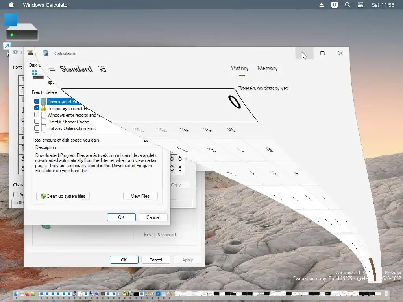Open the Apple menu
This screenshot has width=403, height=302.
[x=11, y=5]
